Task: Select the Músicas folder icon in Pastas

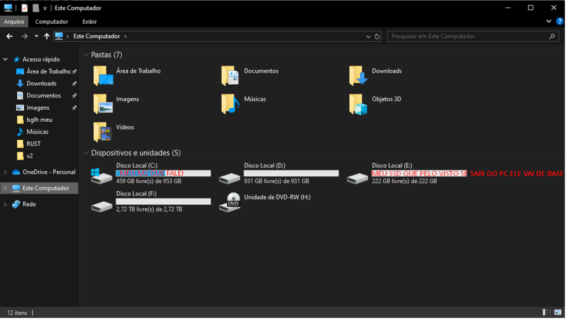Action: coord(230,104)
